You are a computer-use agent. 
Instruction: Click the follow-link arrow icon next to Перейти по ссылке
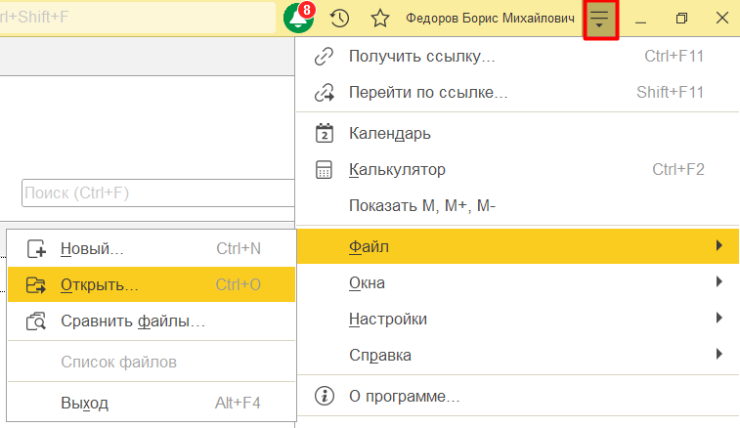click(325, 93)
